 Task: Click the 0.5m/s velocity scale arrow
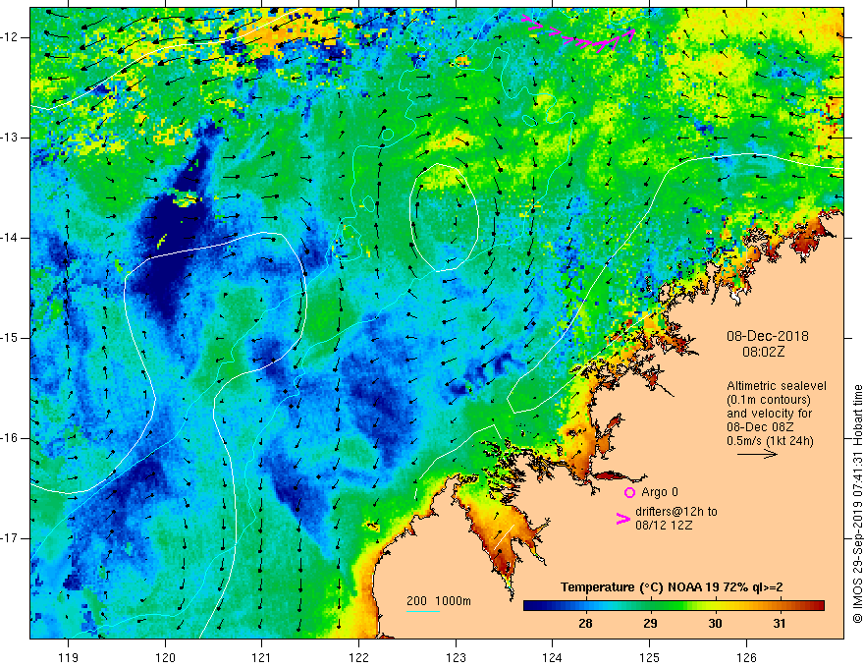pyautogui.click(x=757, y=454)
